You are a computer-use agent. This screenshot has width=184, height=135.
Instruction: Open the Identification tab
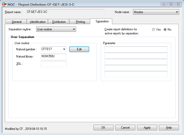38,22
